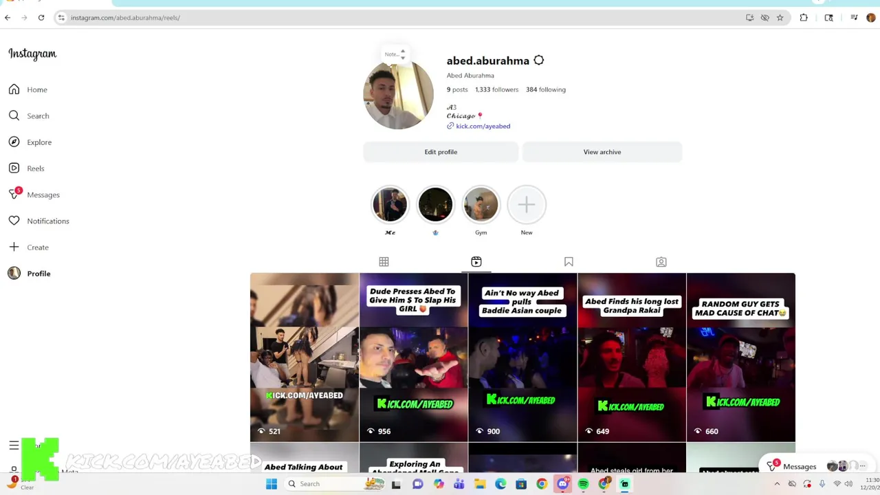Image resolution: width=880 pixels, height=495 pixels.
Task: Open Instagram Search from the sidebar
Action: 29,115
